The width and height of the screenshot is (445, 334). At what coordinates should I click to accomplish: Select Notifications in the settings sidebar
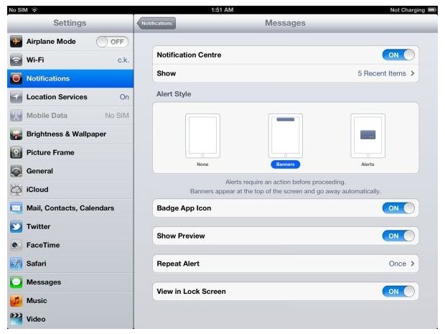pos(70,78)
